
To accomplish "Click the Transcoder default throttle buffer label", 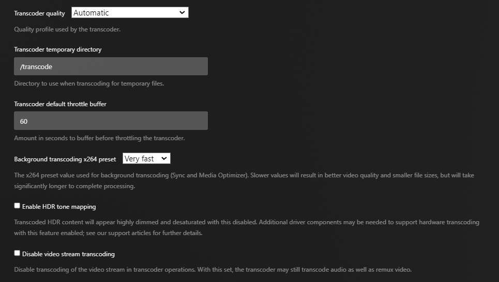I will pyautogui.click(x=60, y=104).
